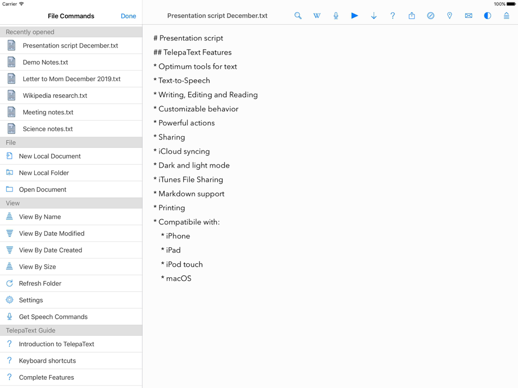The image size is (518, 388).
Task: Place cursor on '* Customizable behavior' line
Action: (196, 109)
